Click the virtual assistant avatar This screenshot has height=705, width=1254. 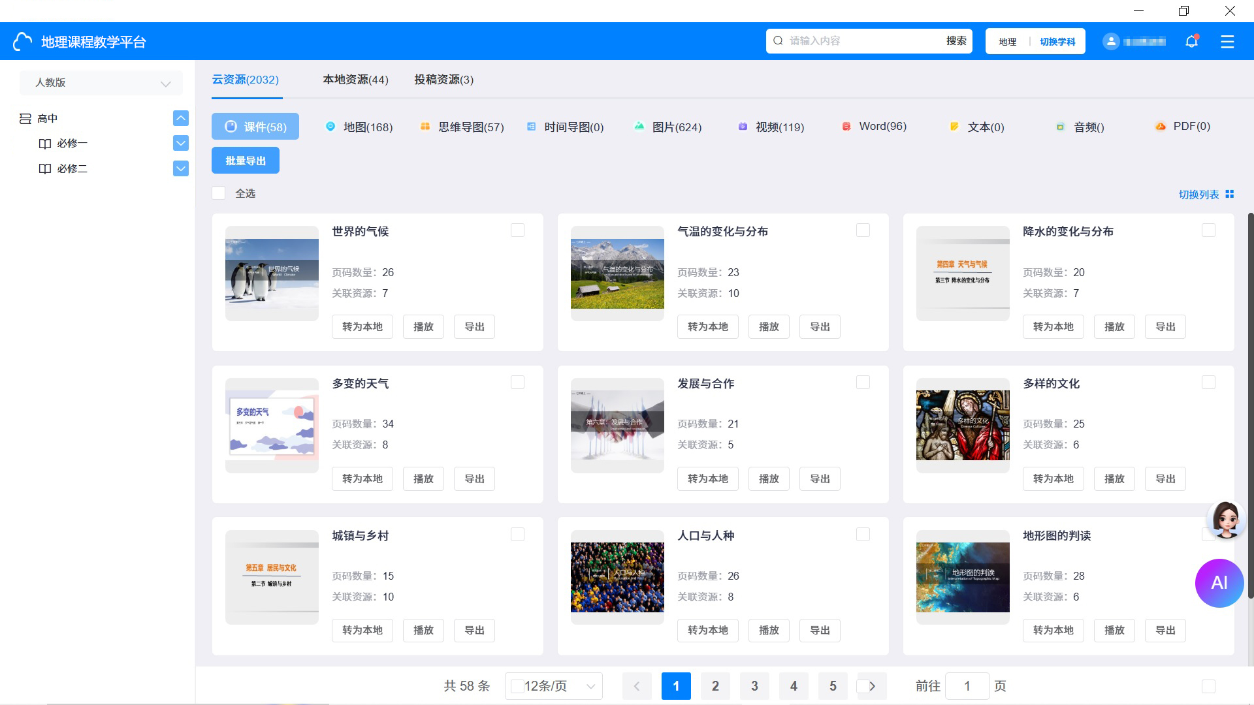point(1226,520)
